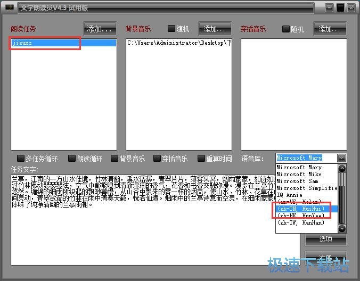The image size is (360, 281).
Task: Open the 选项 options button
Action: (x=326, y=239)
